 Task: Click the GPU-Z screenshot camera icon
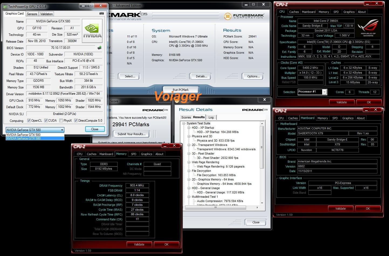pos(101,13)
